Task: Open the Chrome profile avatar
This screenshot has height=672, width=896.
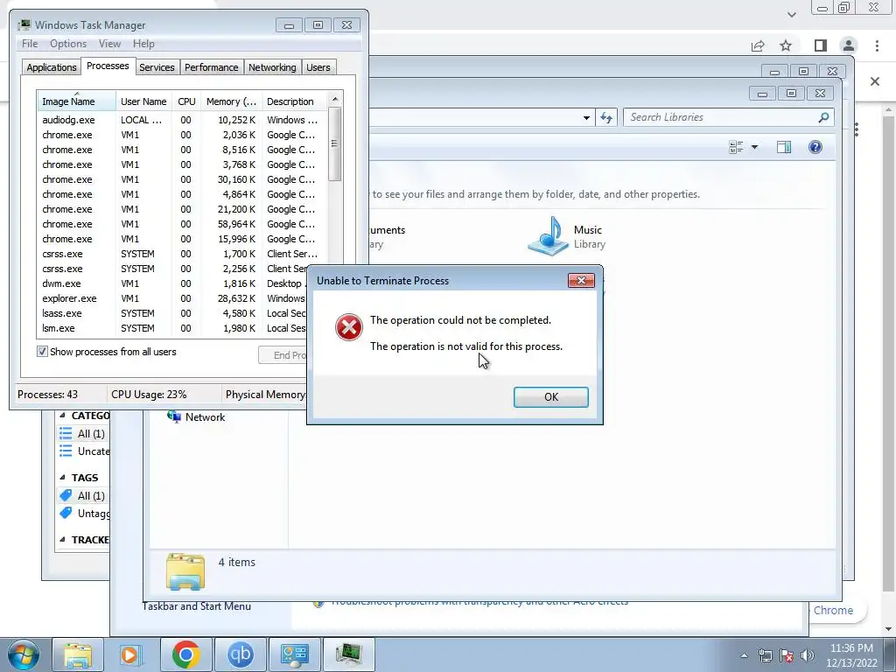Action: (x=849, y=45)
